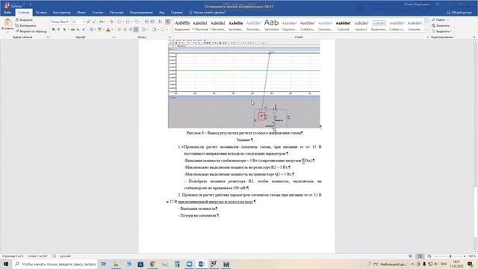Adjust the zoom slider in status bar
This screenshot has width=478, height=269.
[450, 256]
